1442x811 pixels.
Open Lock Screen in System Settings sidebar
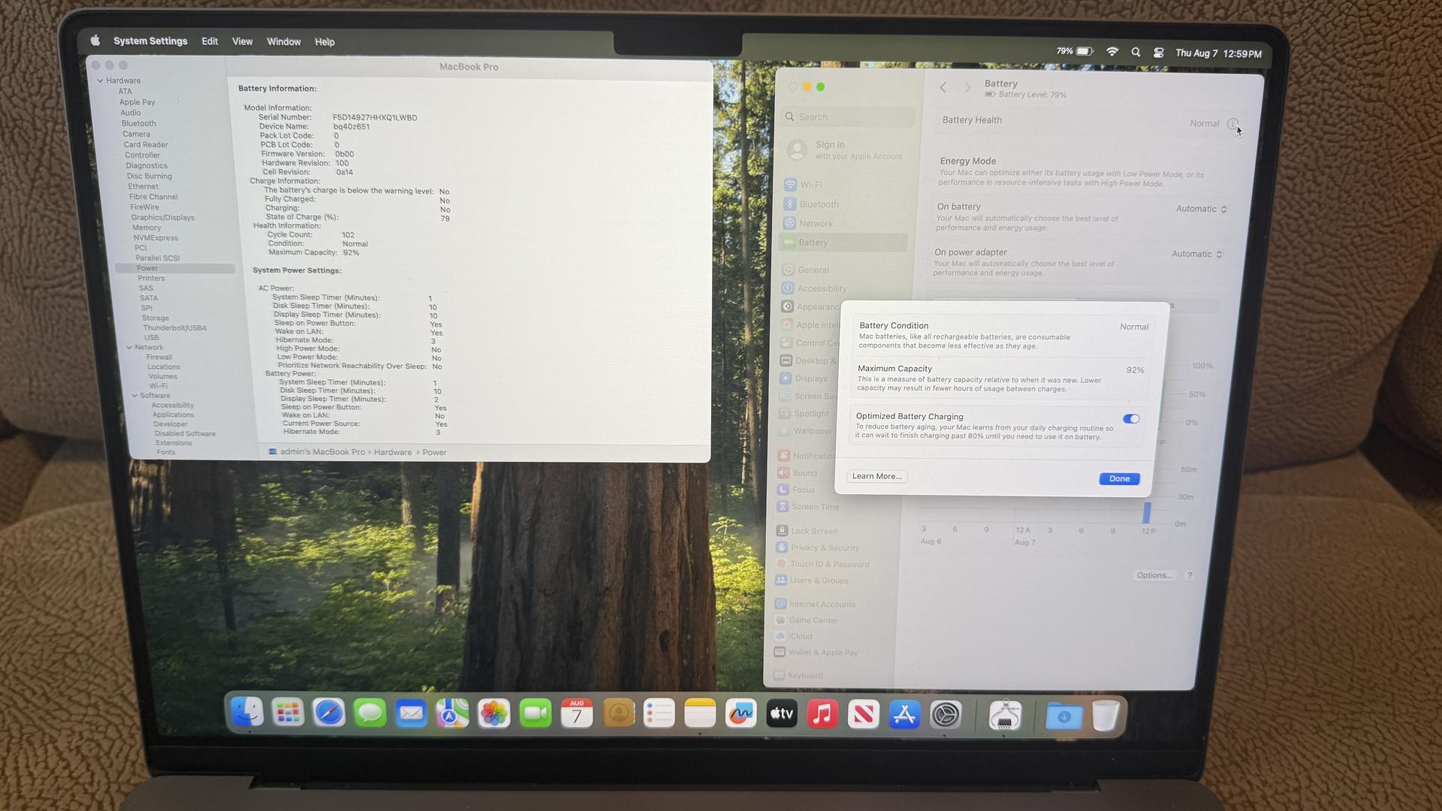[807, 531]
